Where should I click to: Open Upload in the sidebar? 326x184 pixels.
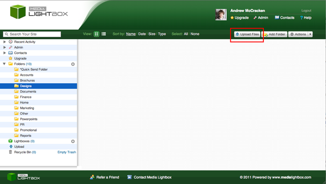[19, 147]
